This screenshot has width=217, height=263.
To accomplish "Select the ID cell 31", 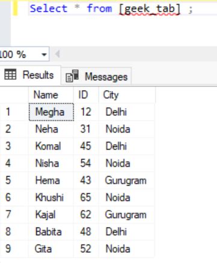I will click(x=86, y=129).
